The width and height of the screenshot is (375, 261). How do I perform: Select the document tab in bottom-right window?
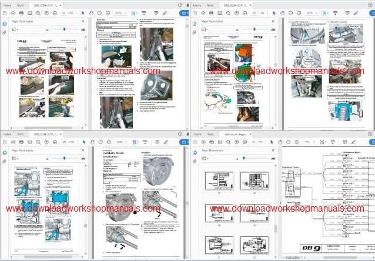tap(236, 134)
